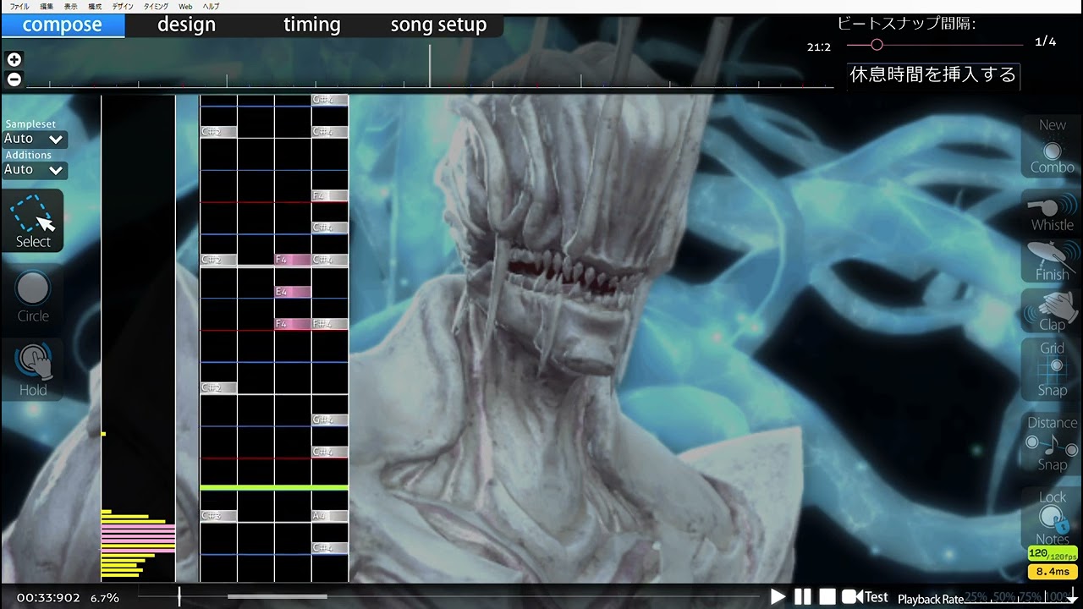Launch Test mode via the camera icon
This screenshot has height=609, width=1083.
[x=865, y=597]
